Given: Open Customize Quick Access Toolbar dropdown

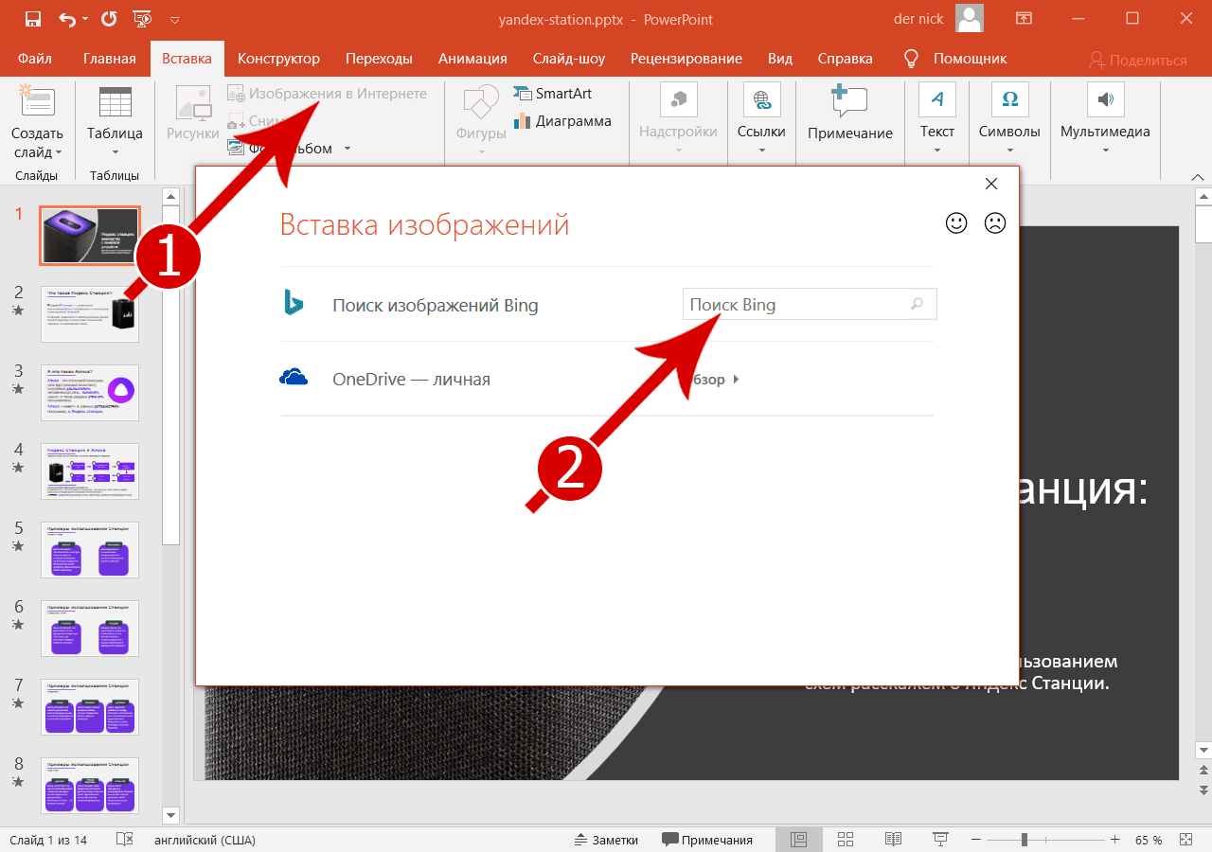Looking at the screenshot, I should 173,19.
